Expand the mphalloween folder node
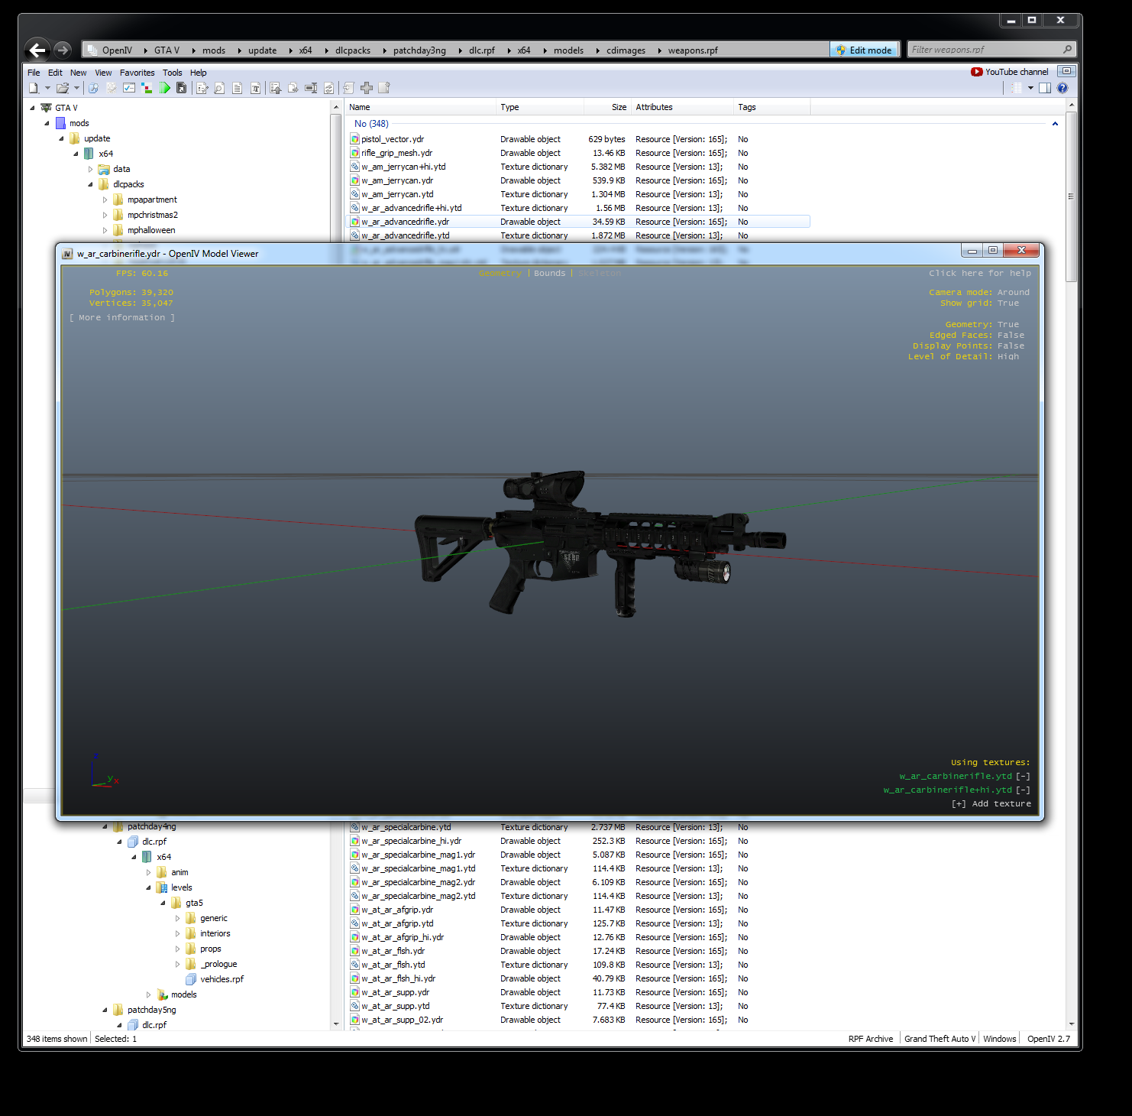Image resolution: width=1132 pixels, height=1116 pixels. (105, 230)
